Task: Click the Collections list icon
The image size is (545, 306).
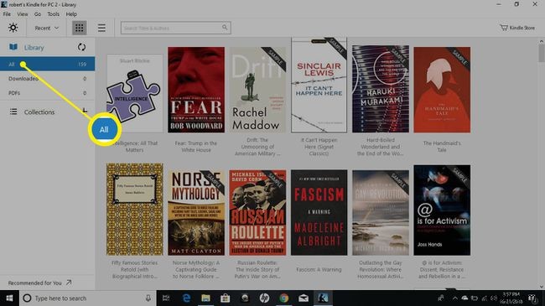Action: click(x=13, y=112)
